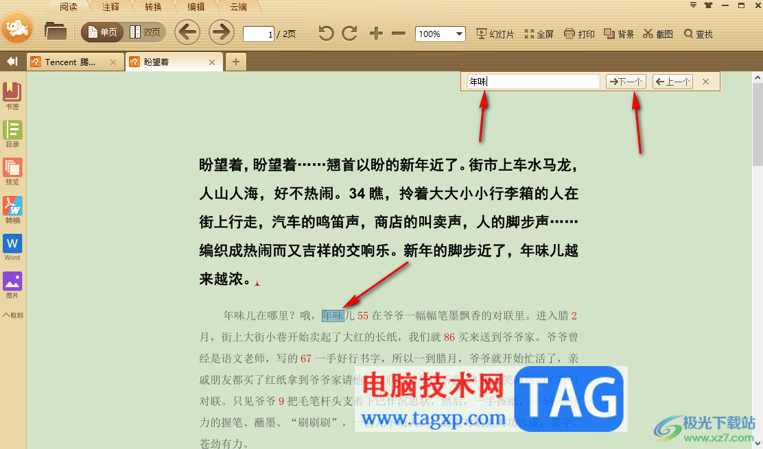The image size is (763, 449).
Task: Open the PDF conversion tool (转换)
Action: (12, 210)
